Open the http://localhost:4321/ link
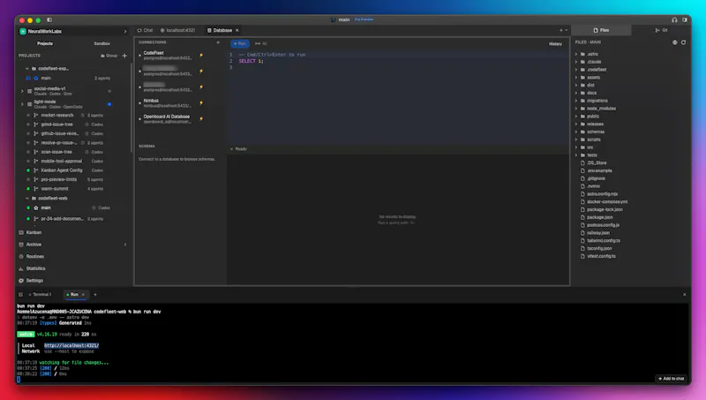 tap(71, 345)
